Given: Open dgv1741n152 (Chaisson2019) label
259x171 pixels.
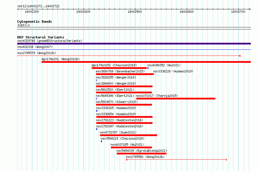Looking at the screenshot, I should click(114, 65).
